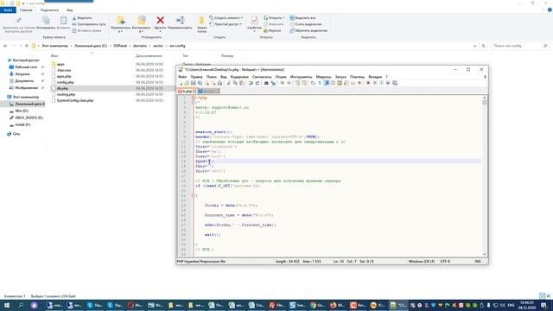This screenshot has width=553, height=311.
Task: Click the Open file icon in Notepad++ toolbar
Action: click(187, 83)
